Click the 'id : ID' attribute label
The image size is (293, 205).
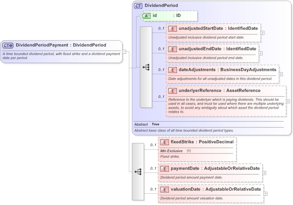[x=167, y=16]
